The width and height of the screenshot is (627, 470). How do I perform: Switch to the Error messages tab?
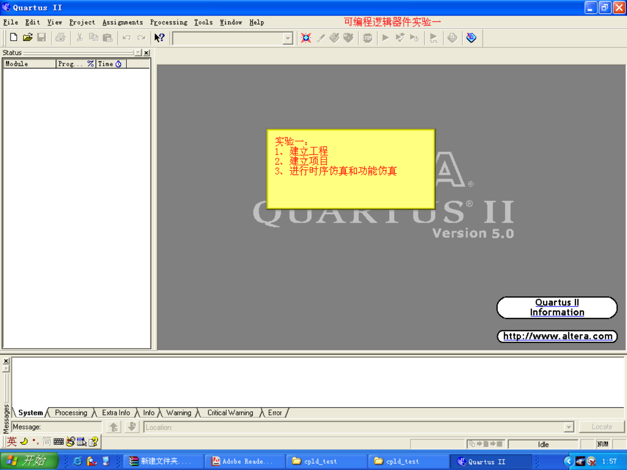point(275,413)
